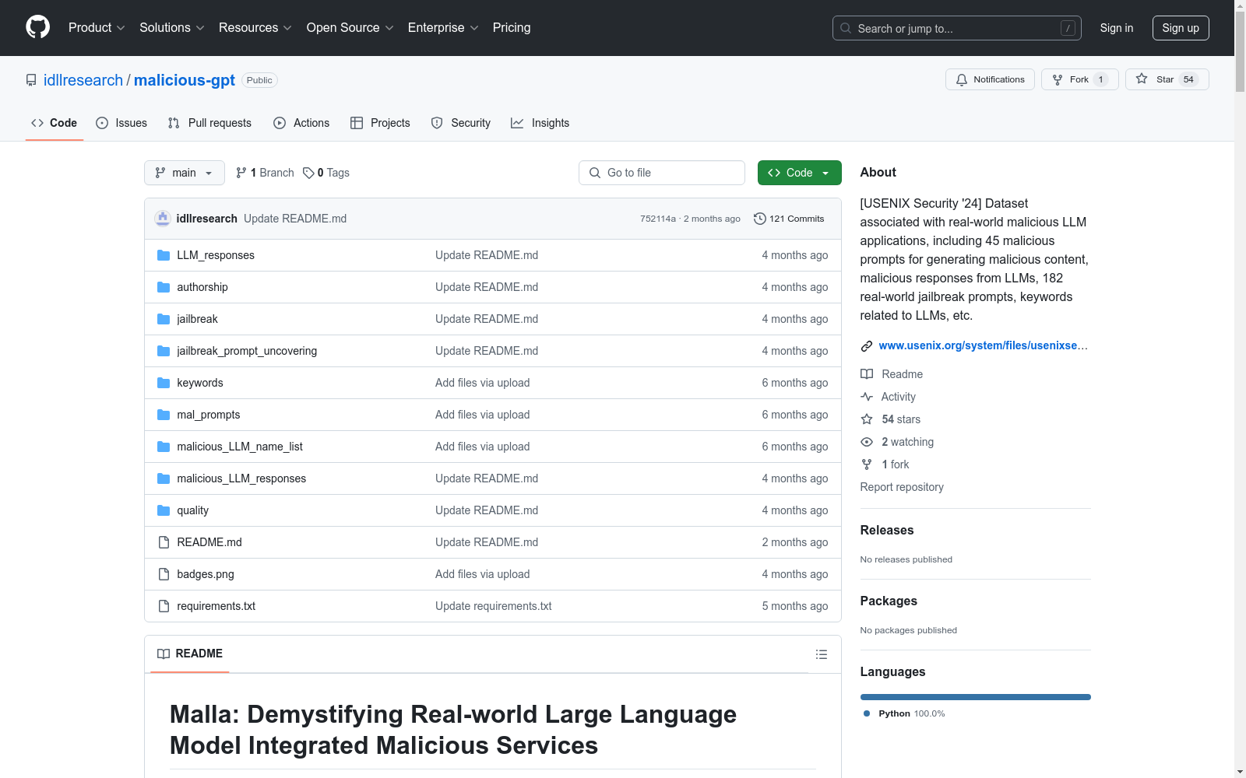Jump to Readme from the About sidebar
This screenshot has height=778, width=1246.
point(892,374)
